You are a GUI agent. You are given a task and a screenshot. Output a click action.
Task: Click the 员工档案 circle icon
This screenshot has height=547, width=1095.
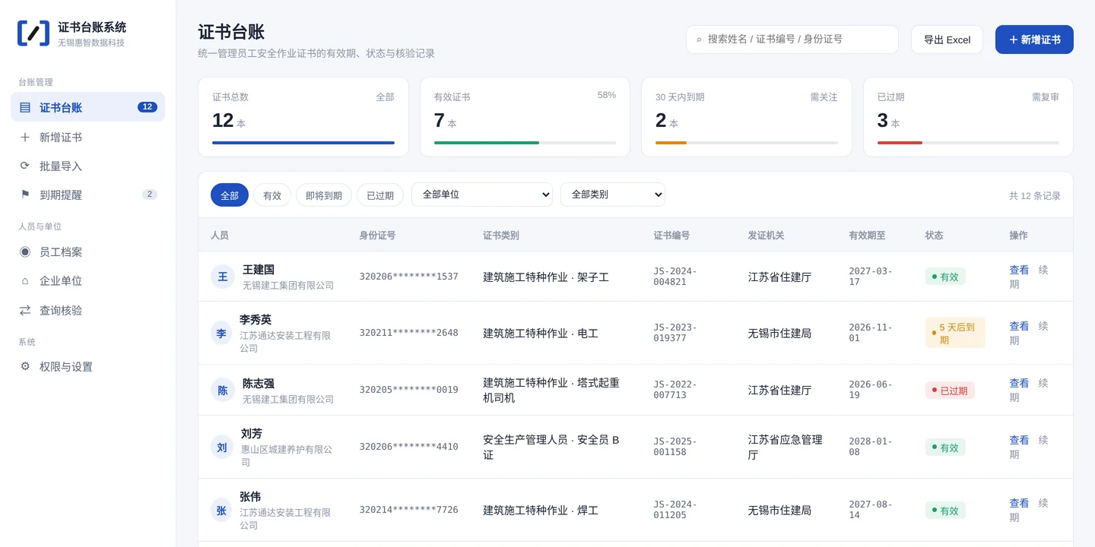tap(25, 251)
